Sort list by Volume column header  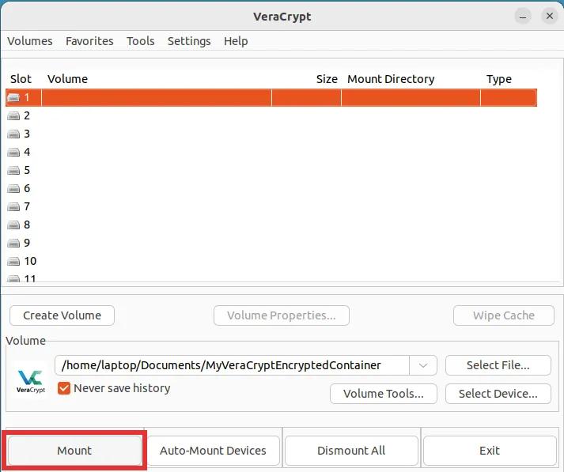(x=67, y=79)
